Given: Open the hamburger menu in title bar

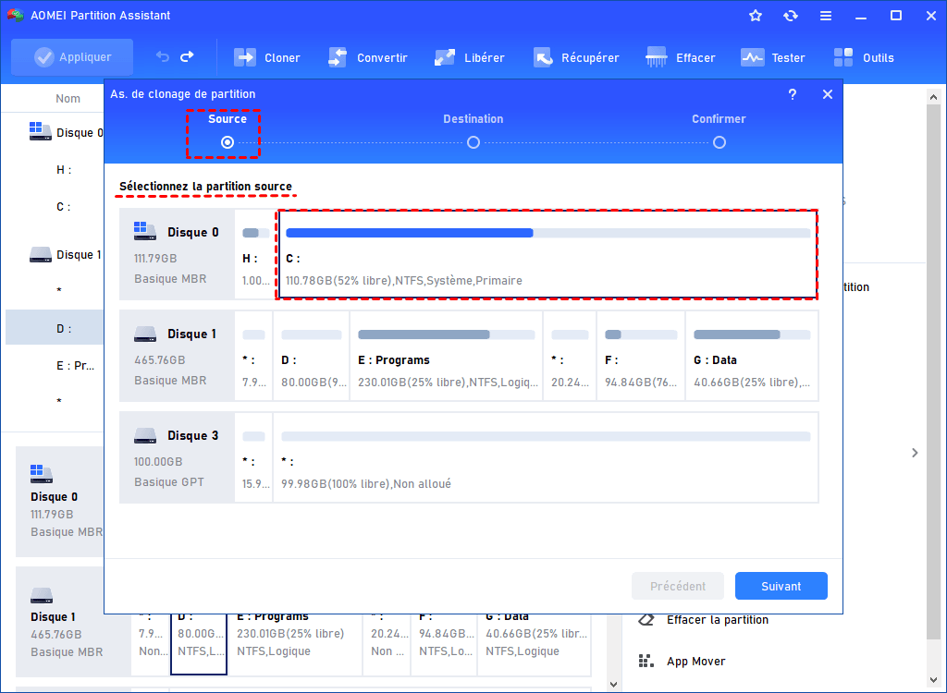Looking at the screenshot, I should coord(826,16).
